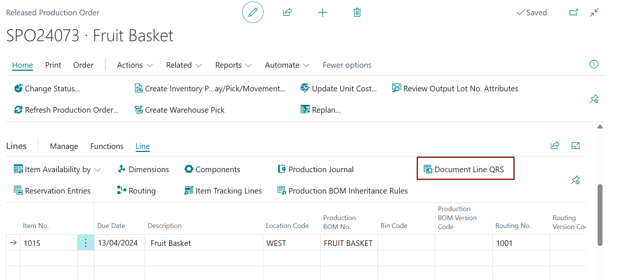Click the pencil edit icon

253,12
